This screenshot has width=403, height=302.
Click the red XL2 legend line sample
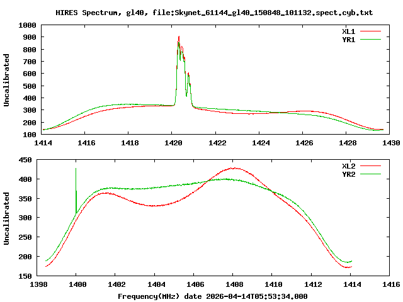click(370, 166)
